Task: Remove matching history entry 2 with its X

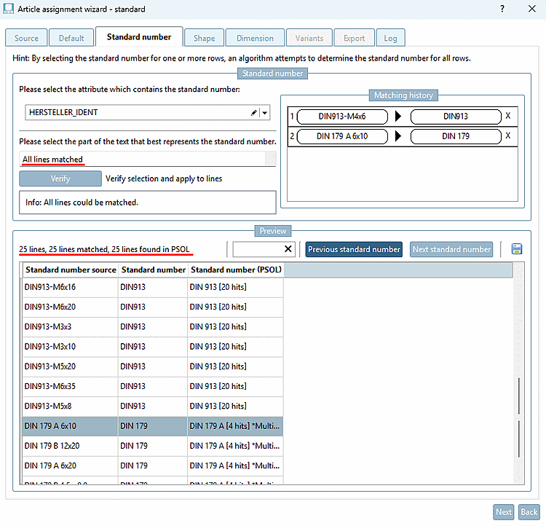Action: tap(508, 136)
